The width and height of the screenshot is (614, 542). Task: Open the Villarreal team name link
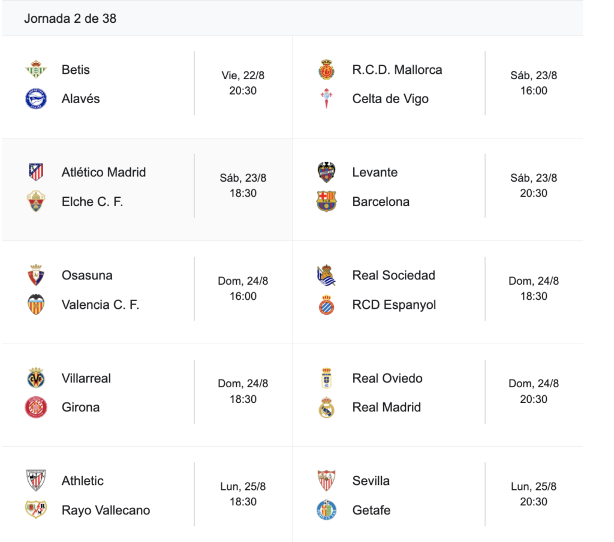point(86,378)
